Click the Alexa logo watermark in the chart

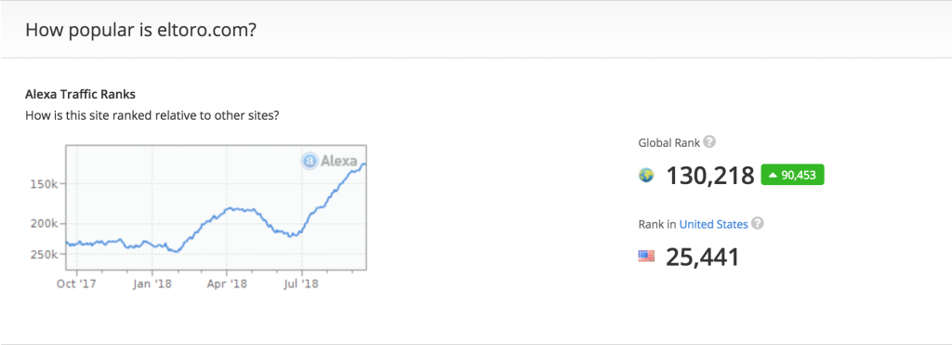click(329, 161)
